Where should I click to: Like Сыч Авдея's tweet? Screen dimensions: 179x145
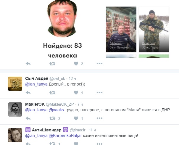pos(76,93)
